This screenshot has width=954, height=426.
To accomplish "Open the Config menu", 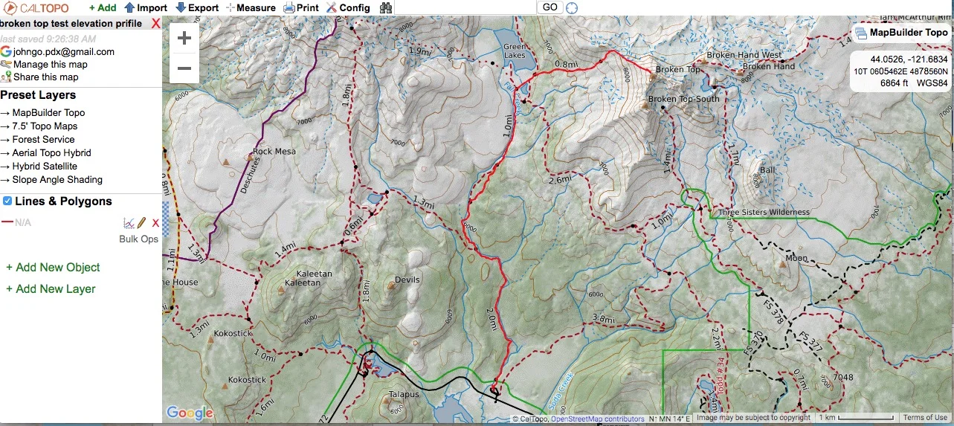I will pos(348,7).
